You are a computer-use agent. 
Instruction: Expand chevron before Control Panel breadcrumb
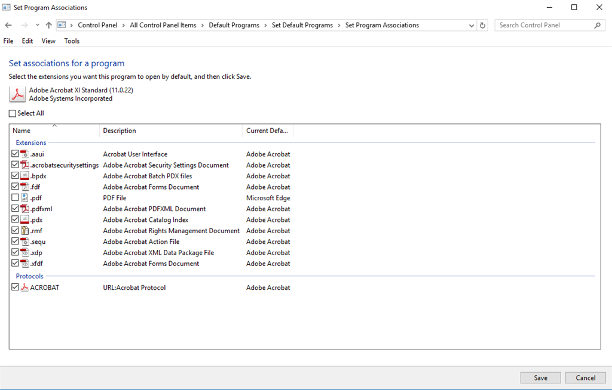point(72,25)
